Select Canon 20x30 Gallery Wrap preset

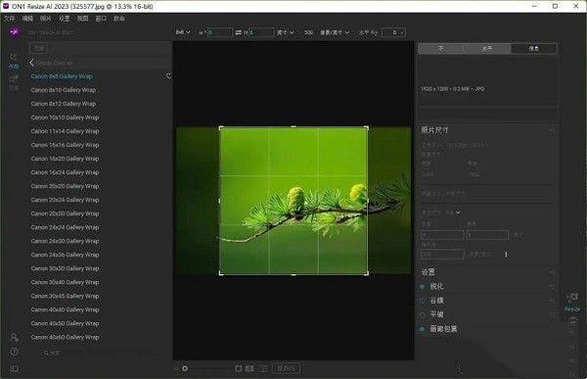coord(65,213)
